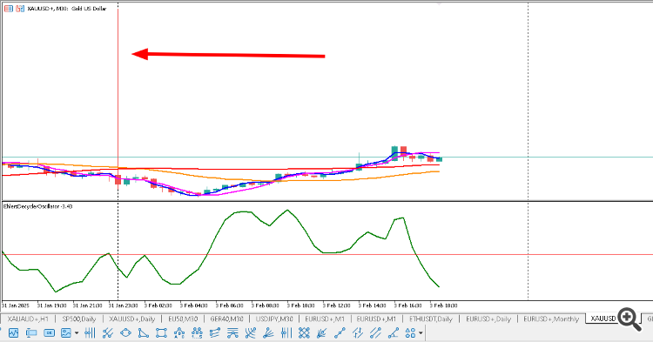653x342 pixels.
Task: Select the triangle shape tool
Action: pyautogui.click(x=144, y=332)
